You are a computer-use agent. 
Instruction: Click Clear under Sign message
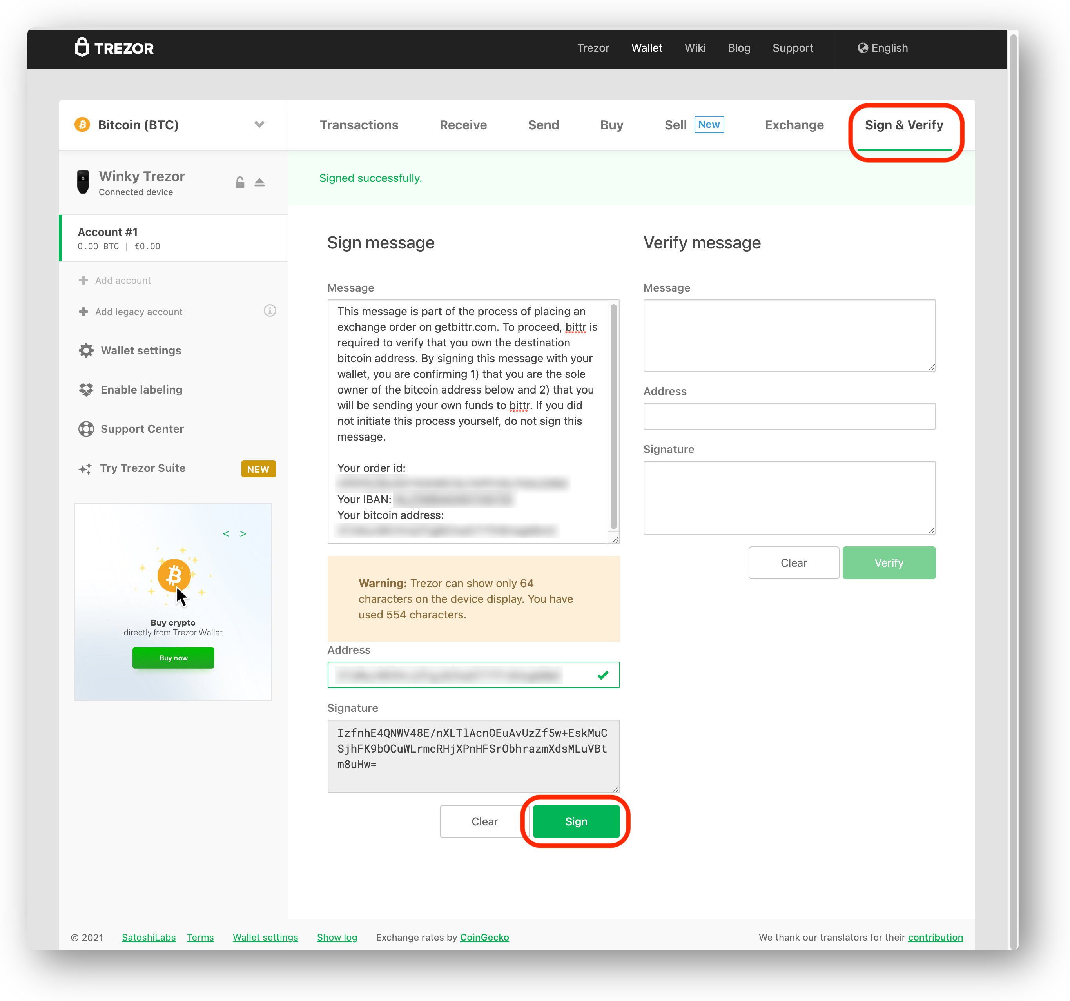point(484,821)
